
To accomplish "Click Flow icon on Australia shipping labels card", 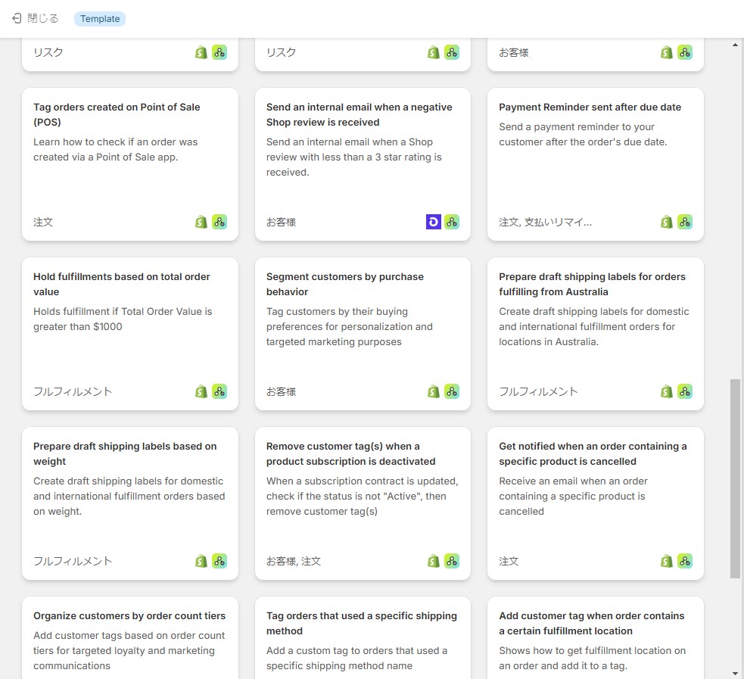I will tap(685, 391).
